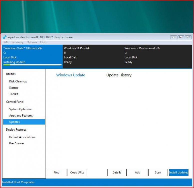Click the Utilities section header
Image resolution: width=194 pixels, height=188 pixels.
11,74
